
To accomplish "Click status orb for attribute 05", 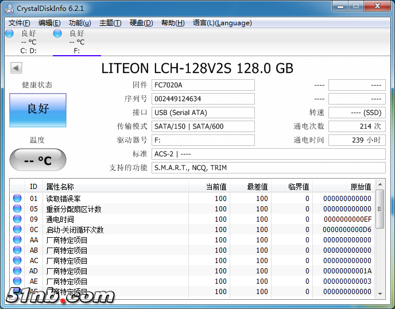I will pyautogui.click(x=17, y=208).
